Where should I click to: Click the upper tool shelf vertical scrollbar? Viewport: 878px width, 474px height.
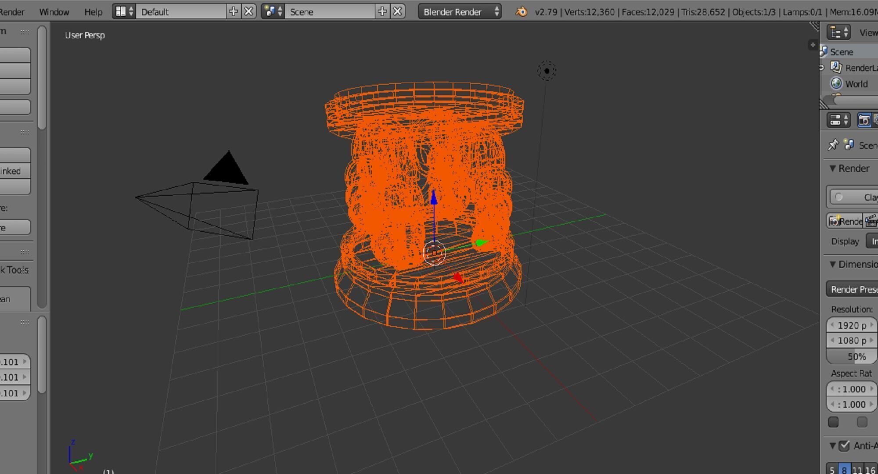42,78
